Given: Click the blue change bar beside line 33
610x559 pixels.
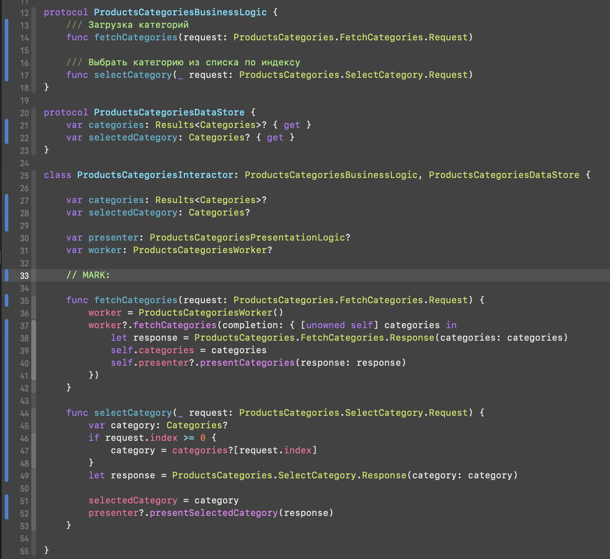Looking at the screenshot, I should click(7, 275).
